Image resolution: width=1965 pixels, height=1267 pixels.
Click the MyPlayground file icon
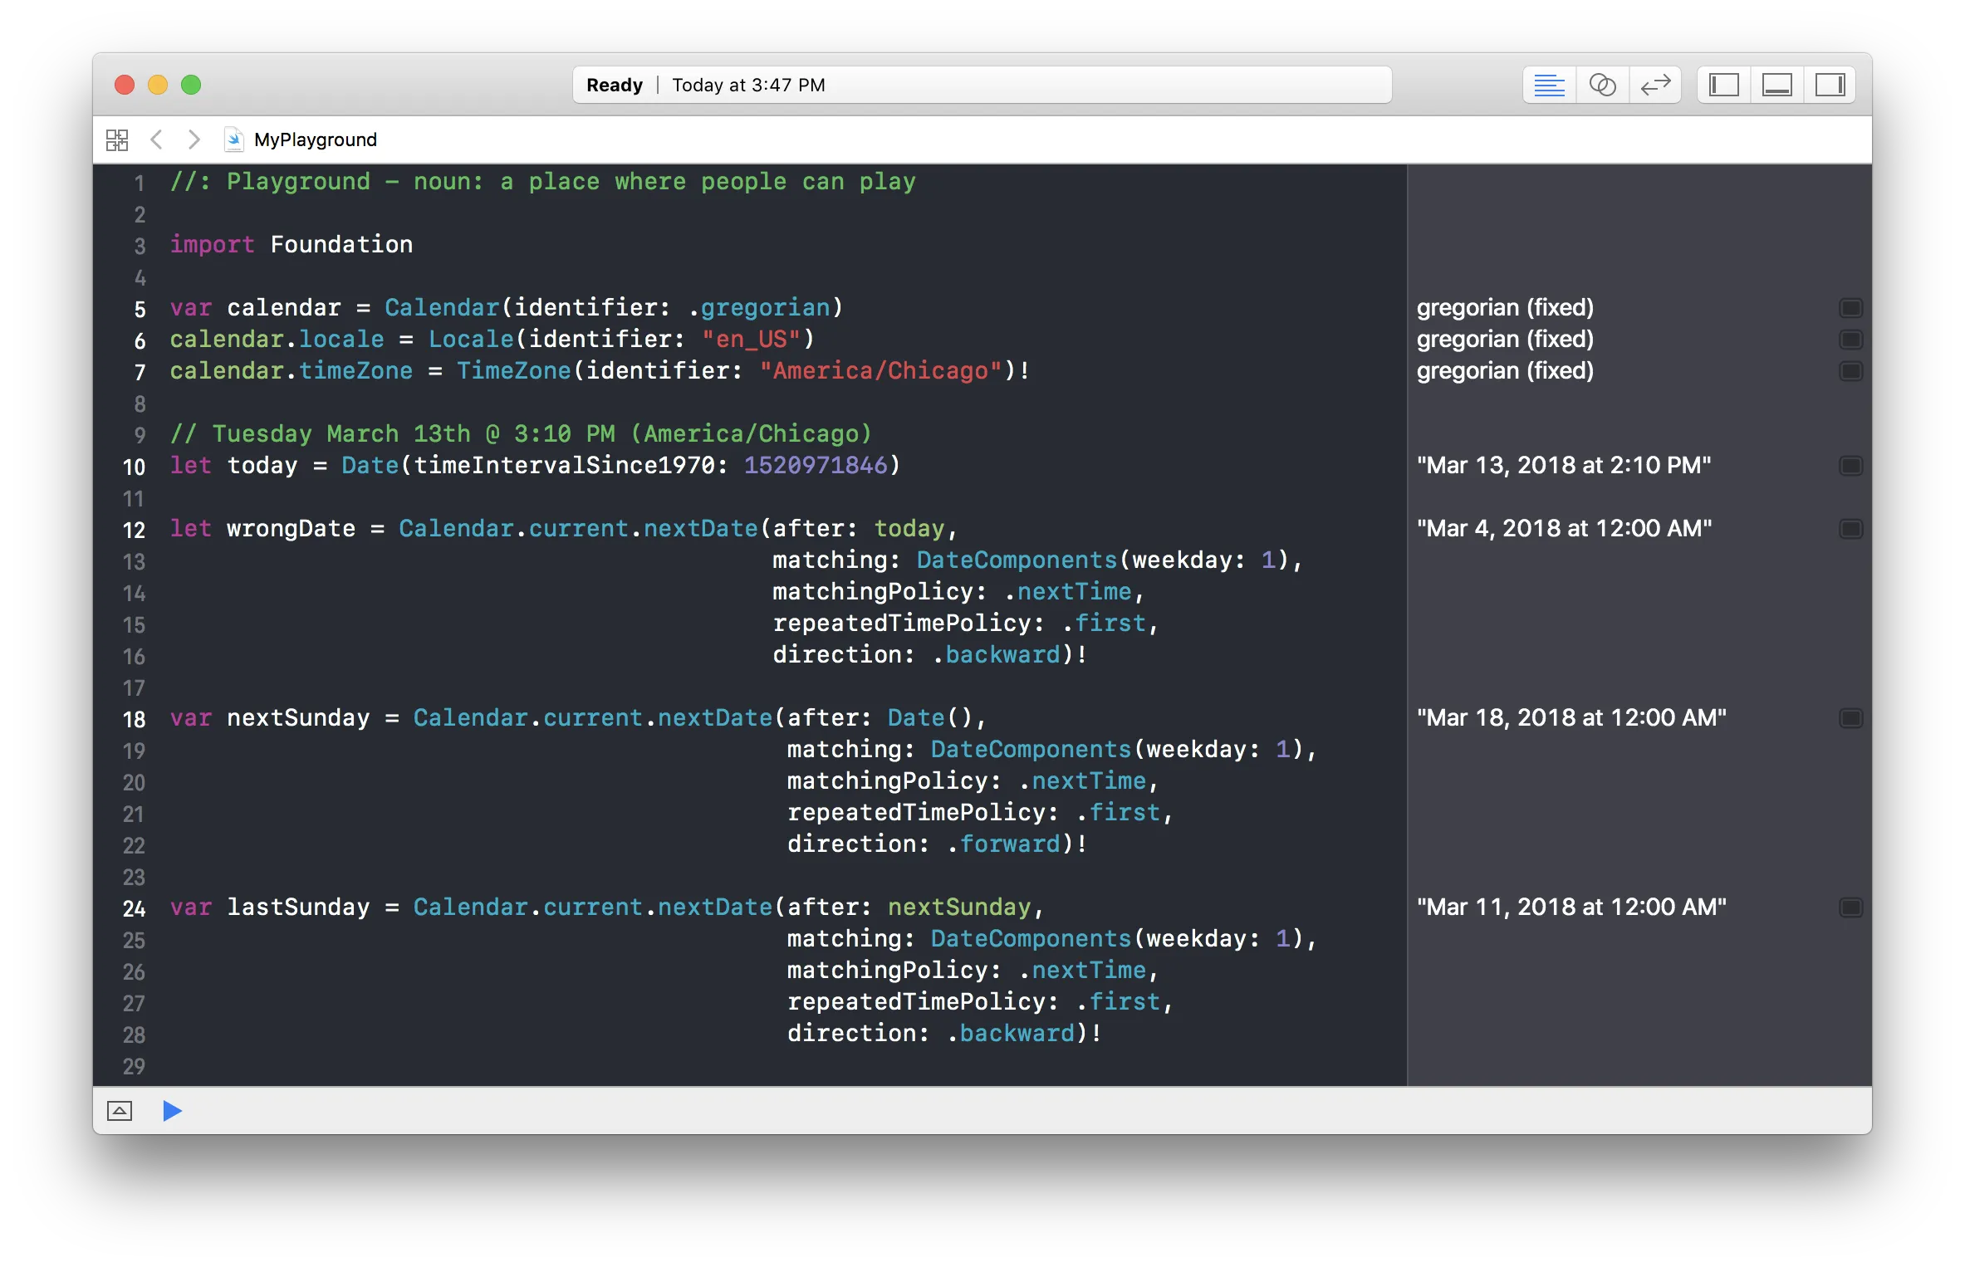click(234, 139)
